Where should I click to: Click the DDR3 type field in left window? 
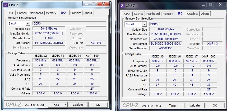pos(69,23)
